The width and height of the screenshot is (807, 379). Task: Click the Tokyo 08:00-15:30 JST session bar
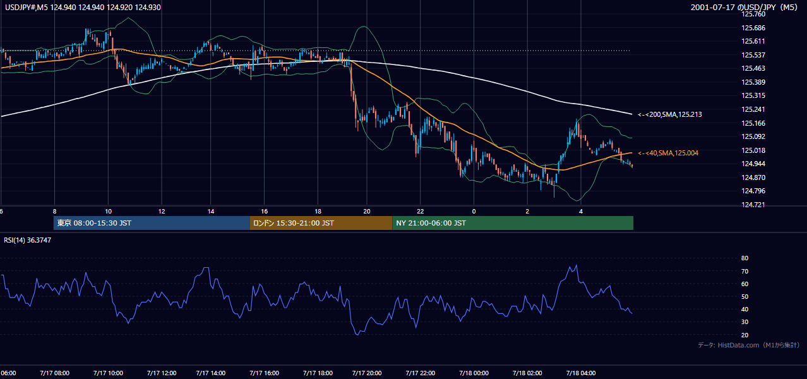coord(152,223)
